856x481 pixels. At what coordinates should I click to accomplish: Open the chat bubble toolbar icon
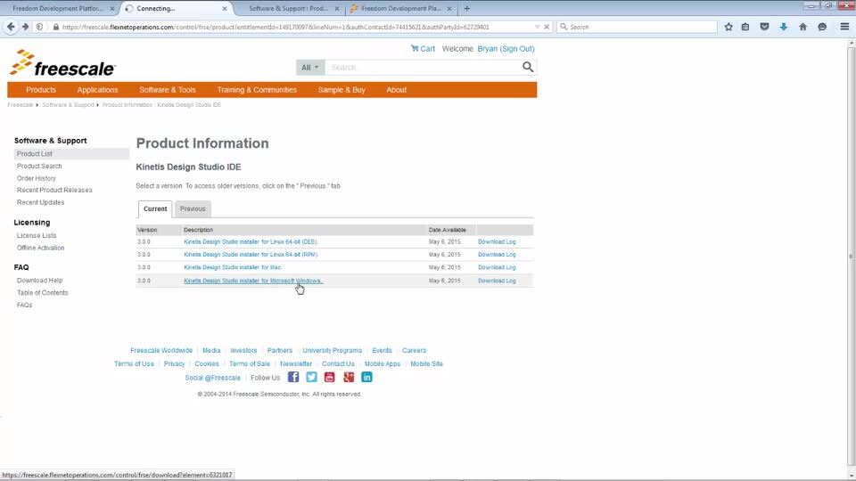822,27
